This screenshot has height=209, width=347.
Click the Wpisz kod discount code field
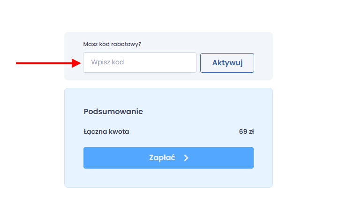(x=140, y=62)
